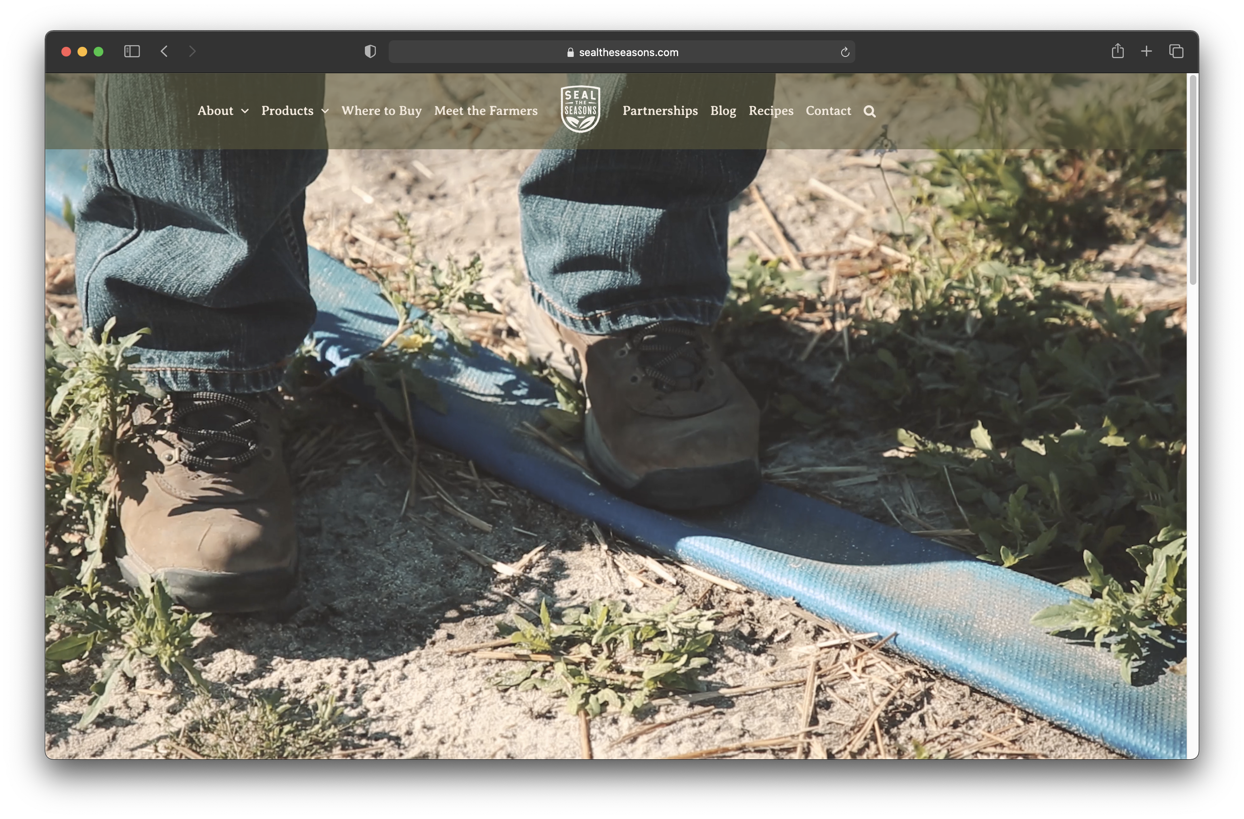Visit the Partnerships page
The width and height of the screenshot is (1244, 819).
tap(660, 111)
